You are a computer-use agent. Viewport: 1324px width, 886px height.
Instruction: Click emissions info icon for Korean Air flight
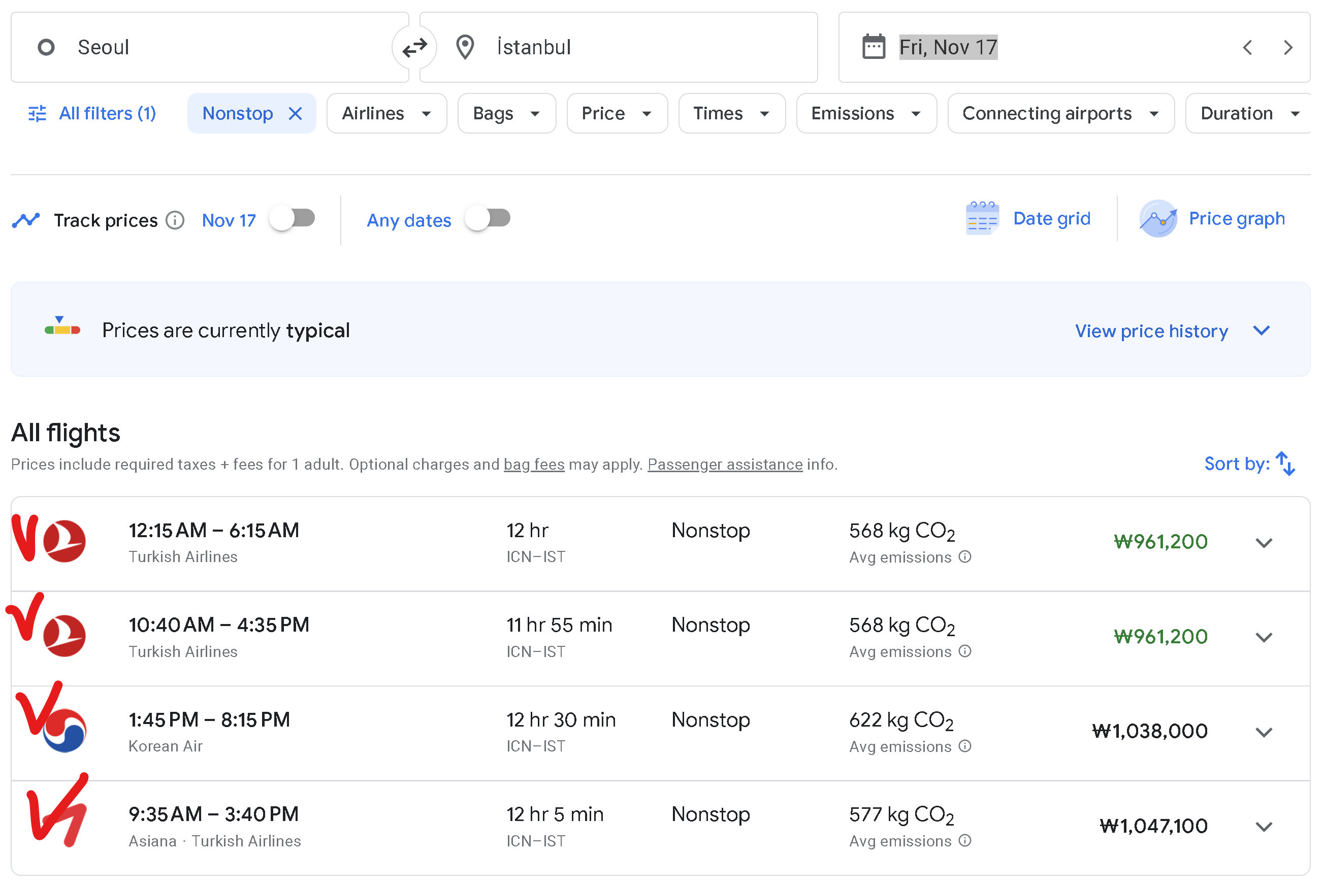point(965,746)
